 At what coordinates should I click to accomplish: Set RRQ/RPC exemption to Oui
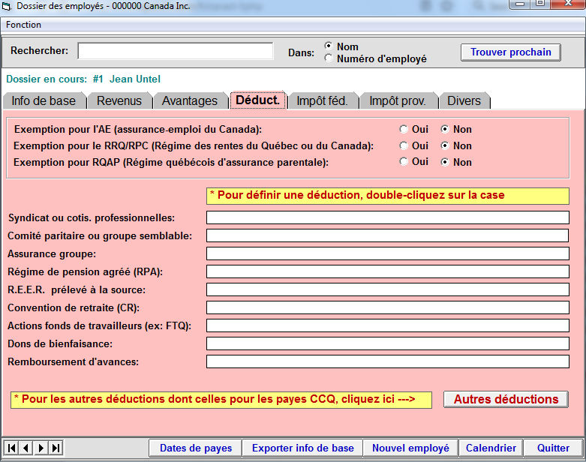point(404,145)
